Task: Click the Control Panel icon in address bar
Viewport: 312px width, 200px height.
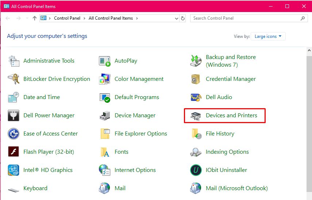Action: point(43,18)
